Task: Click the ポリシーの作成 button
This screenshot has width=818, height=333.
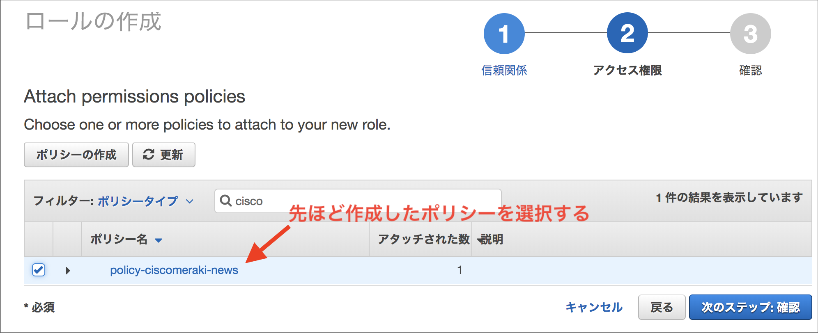Action: pyautogui.click(x=76, y=155)
